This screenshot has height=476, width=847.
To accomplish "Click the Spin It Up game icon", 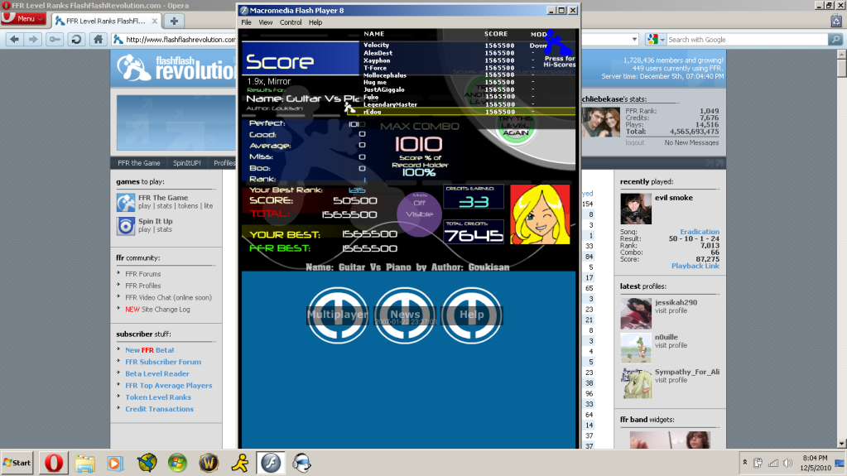I will [x=125, y=225].
